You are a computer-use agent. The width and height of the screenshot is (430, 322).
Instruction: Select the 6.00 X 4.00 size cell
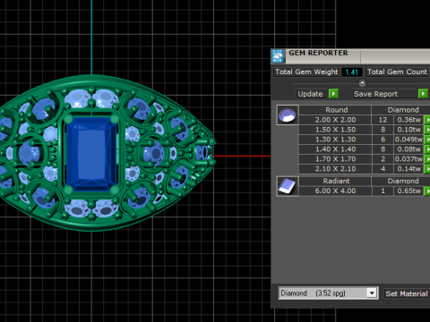pyautogui.click(x=335, y=191)
